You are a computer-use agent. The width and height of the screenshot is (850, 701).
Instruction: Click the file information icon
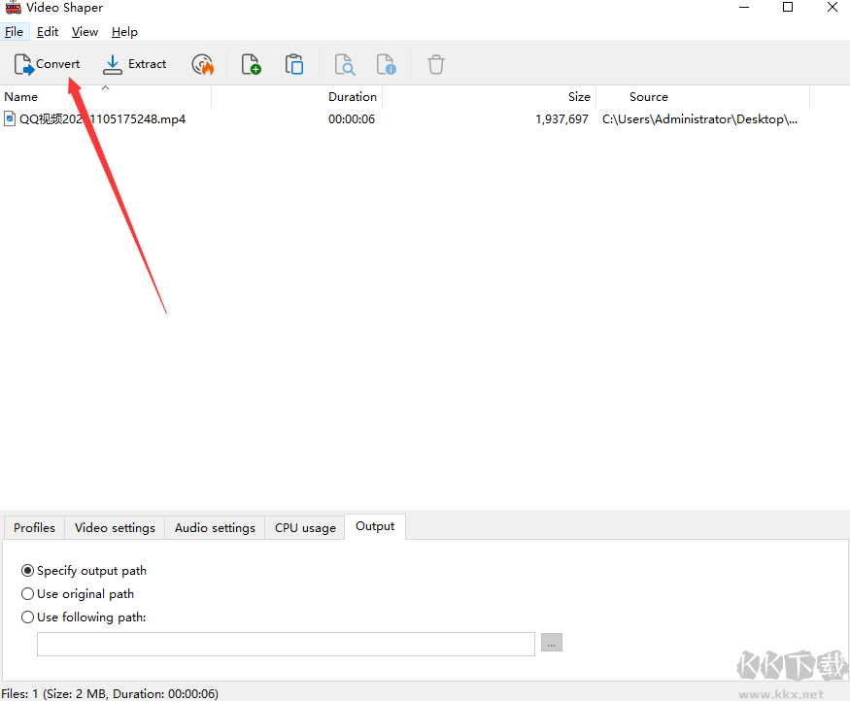point(387,64)
